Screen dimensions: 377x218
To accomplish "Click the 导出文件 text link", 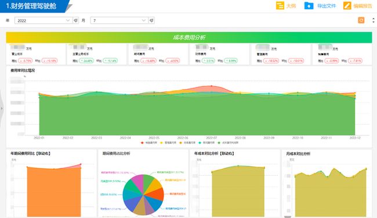I will 327,6.
